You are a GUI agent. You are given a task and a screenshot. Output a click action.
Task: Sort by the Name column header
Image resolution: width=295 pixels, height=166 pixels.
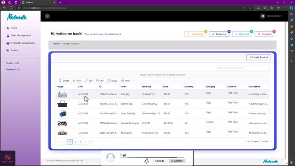tap(124, 87)
